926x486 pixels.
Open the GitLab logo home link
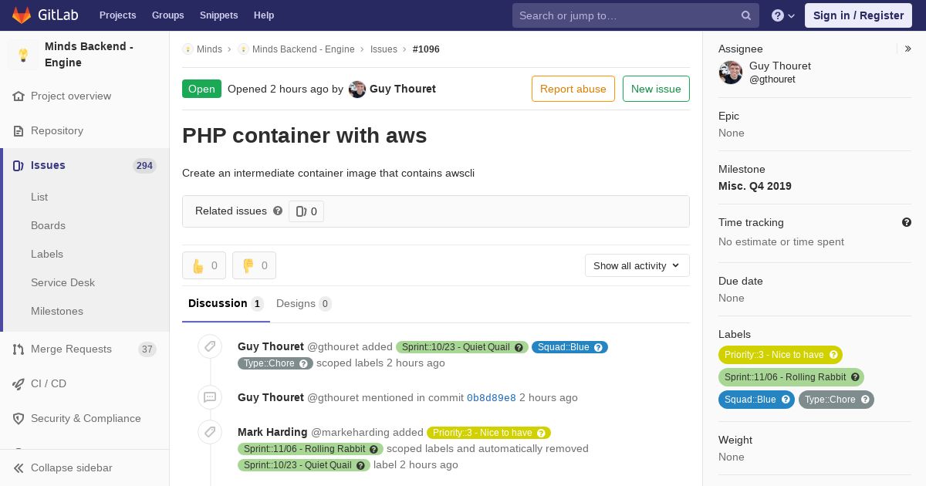[x=46, y=15]
